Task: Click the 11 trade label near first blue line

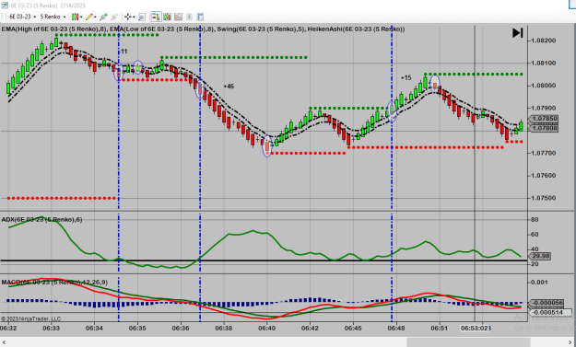Action: coord(123,52)
